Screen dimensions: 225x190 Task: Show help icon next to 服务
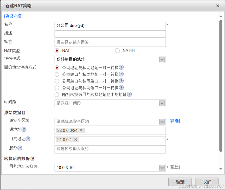[20, 148]
